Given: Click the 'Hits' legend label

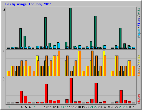Looking at the screenshot, I should tap(139, 11).
